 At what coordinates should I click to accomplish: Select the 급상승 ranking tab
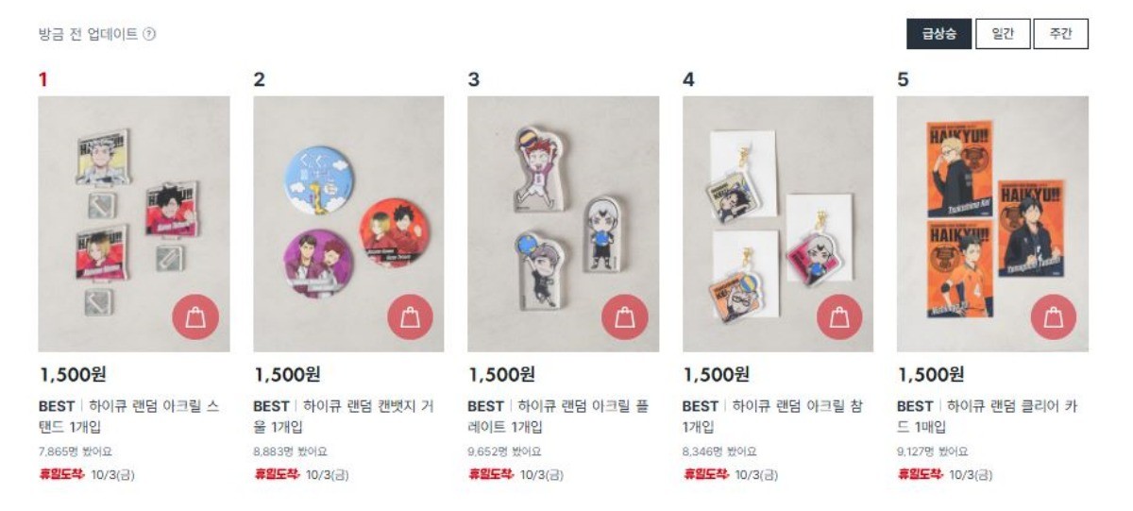click(x=939, y=34)
